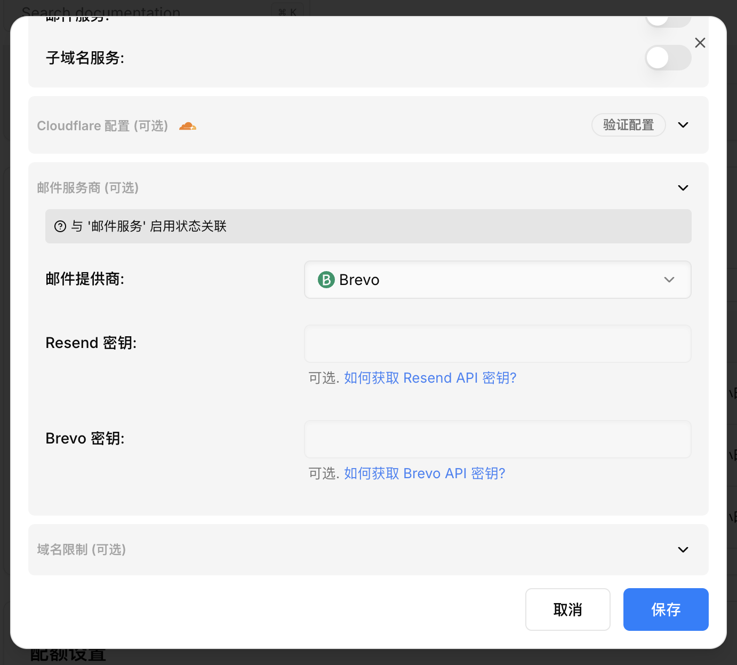This screenshot has height=665, width=737.
Task: Collapse Cloudflare 配置 section using its chevron
Action: click(x=683, y=125)
